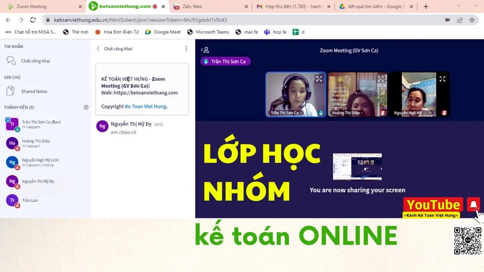Collapse chat with back chevron

click(x=98, y=48)
